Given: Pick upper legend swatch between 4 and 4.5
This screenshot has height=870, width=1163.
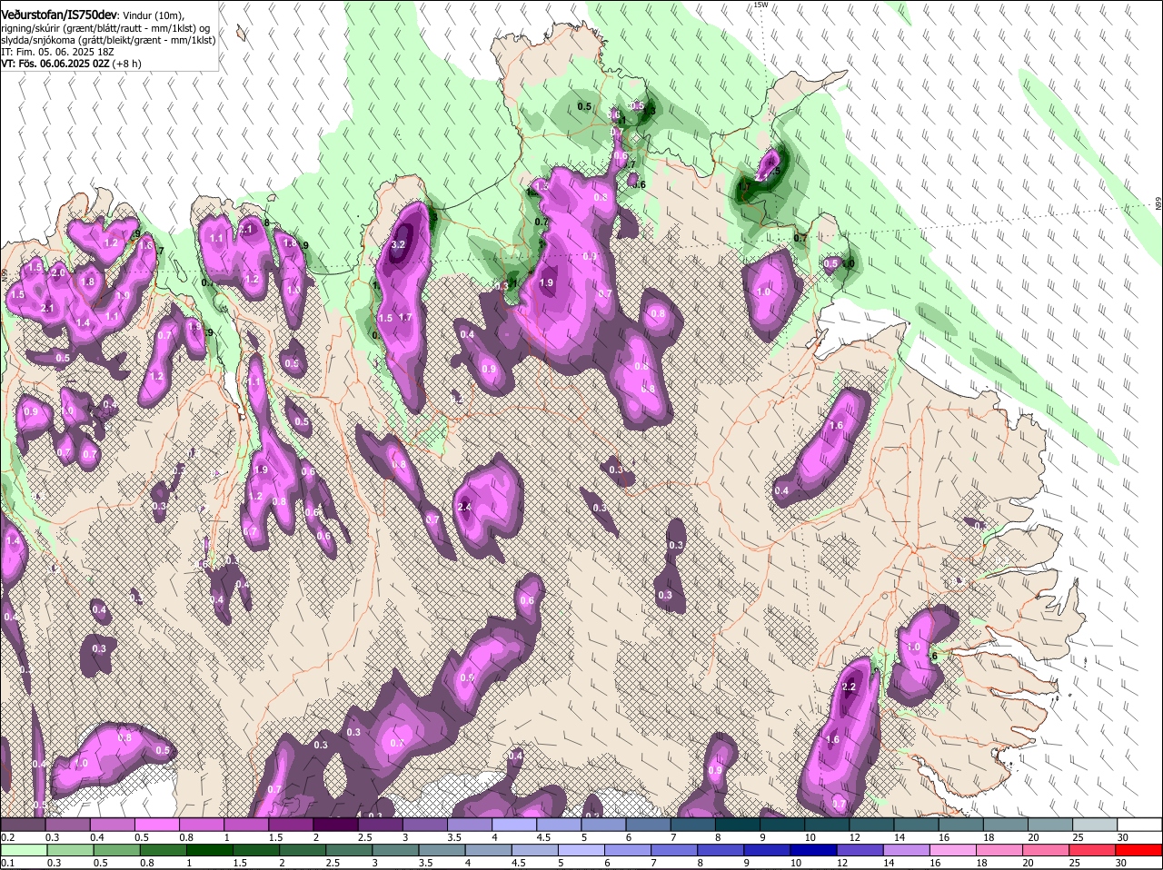Looking at the screenshot, I should [x=515, y=824].
